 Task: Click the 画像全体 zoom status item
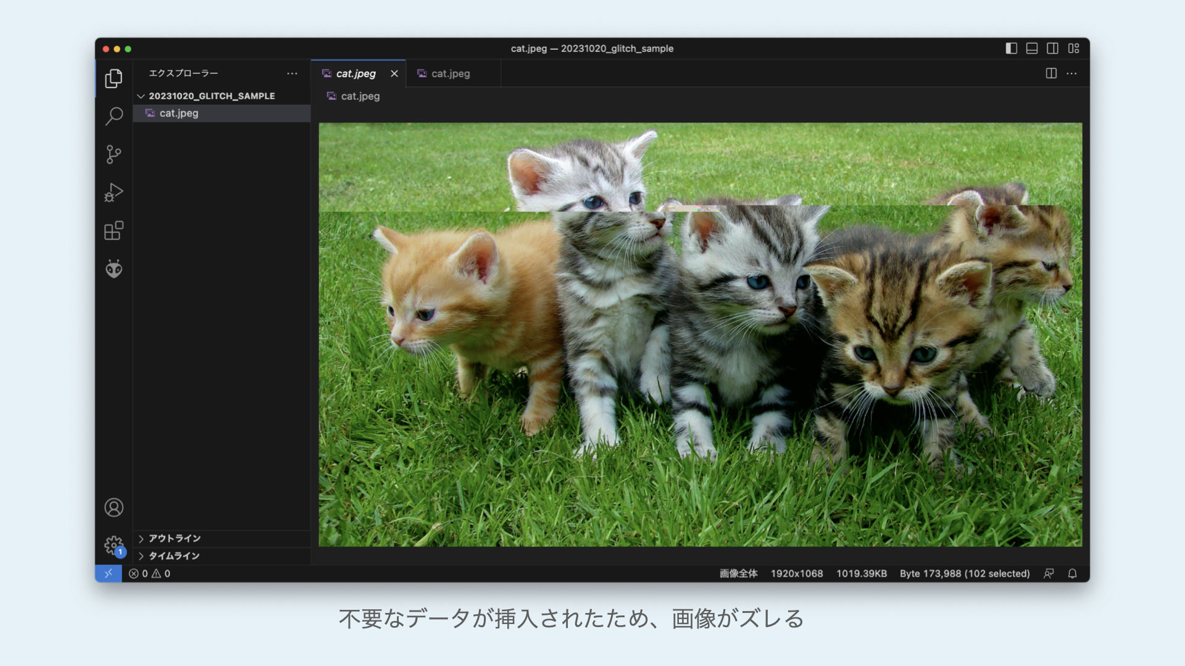click(x=738, y=573)
